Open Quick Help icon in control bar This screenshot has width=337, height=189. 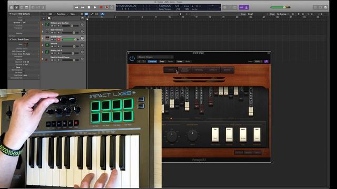[22, 7]
